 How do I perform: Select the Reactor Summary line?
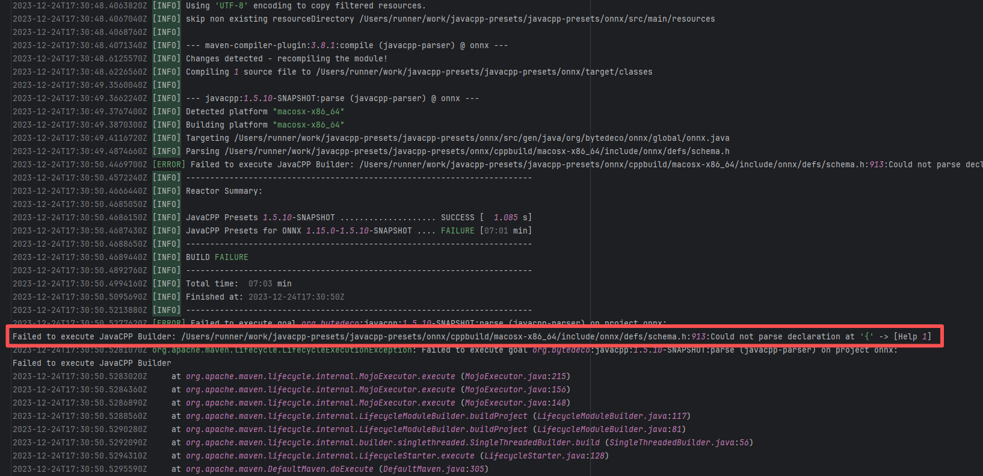[224, 191]
